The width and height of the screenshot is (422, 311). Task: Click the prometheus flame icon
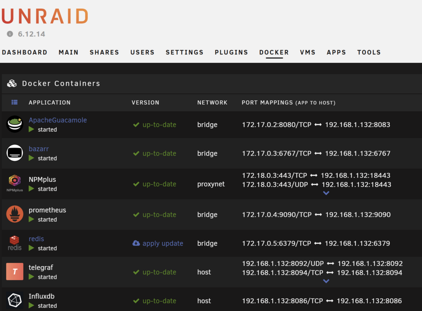point(15,214)
